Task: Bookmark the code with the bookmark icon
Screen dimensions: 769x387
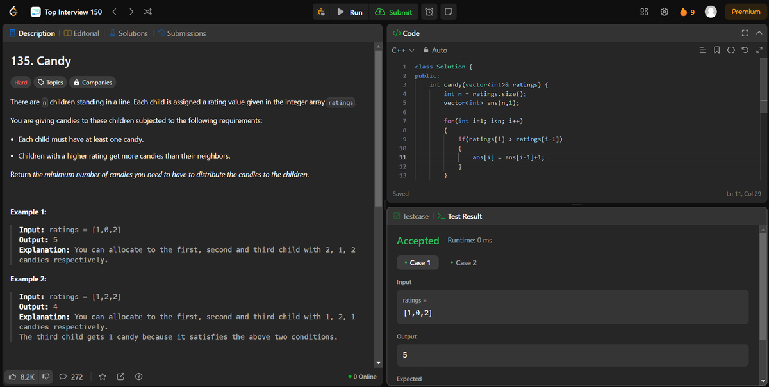Action: (716, 49)
